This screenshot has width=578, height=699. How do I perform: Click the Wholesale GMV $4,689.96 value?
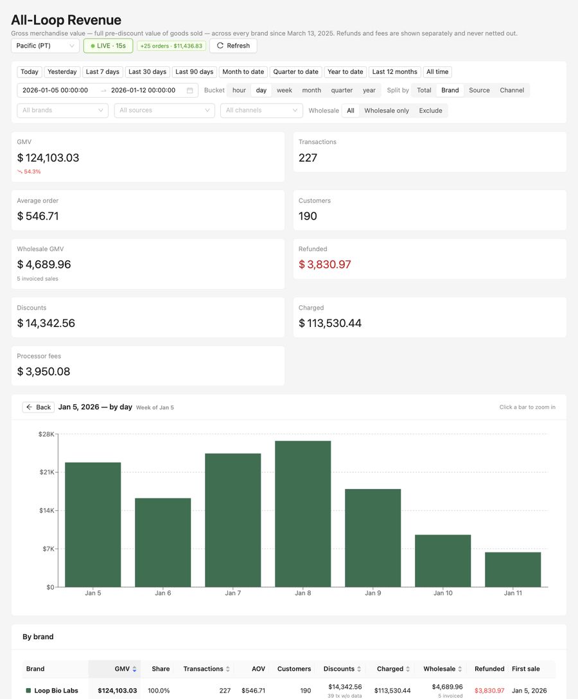[44, 264]
